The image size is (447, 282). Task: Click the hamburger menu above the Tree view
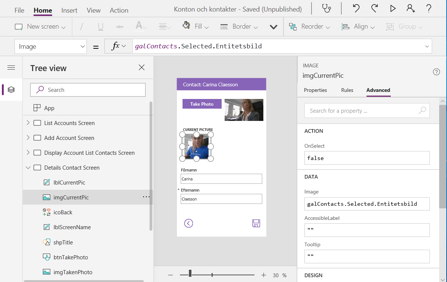11,67
